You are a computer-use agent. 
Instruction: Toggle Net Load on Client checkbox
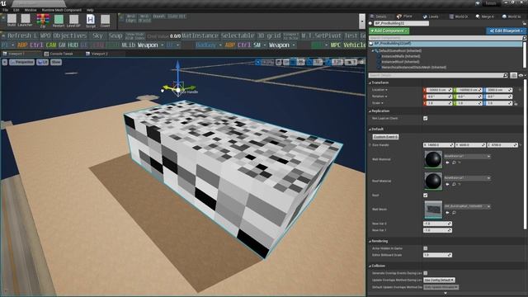click(426, 119)
